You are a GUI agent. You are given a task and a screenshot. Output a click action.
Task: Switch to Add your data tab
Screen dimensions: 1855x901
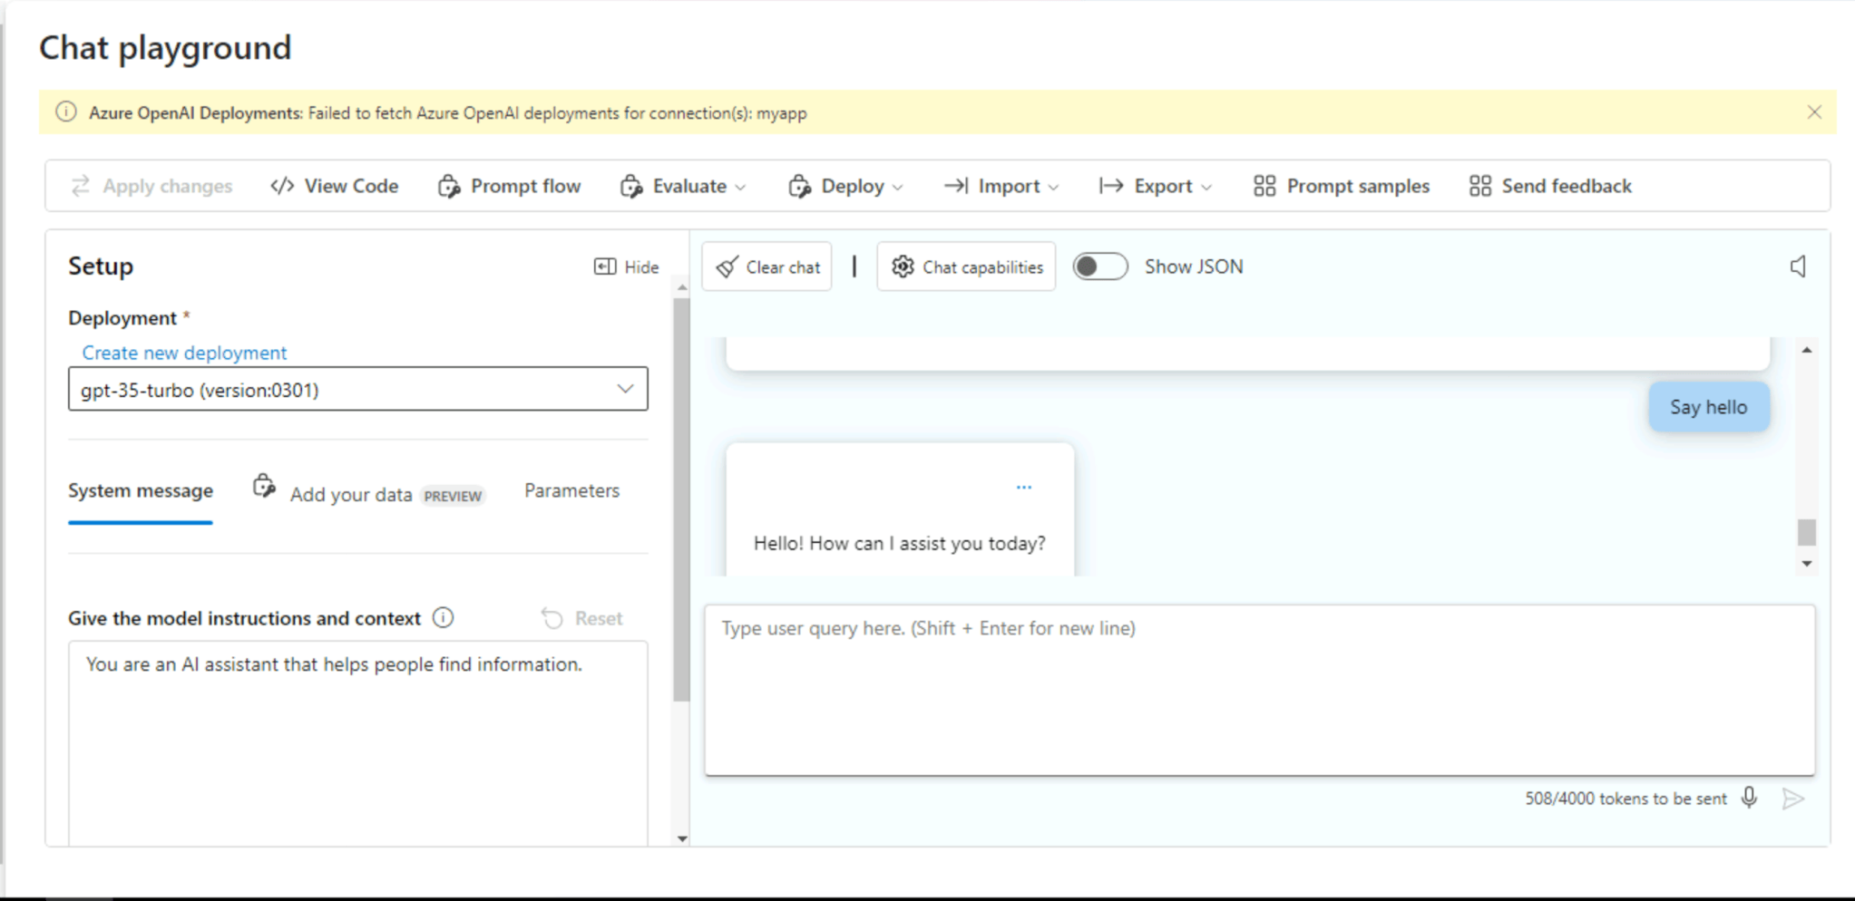point(368,490)
